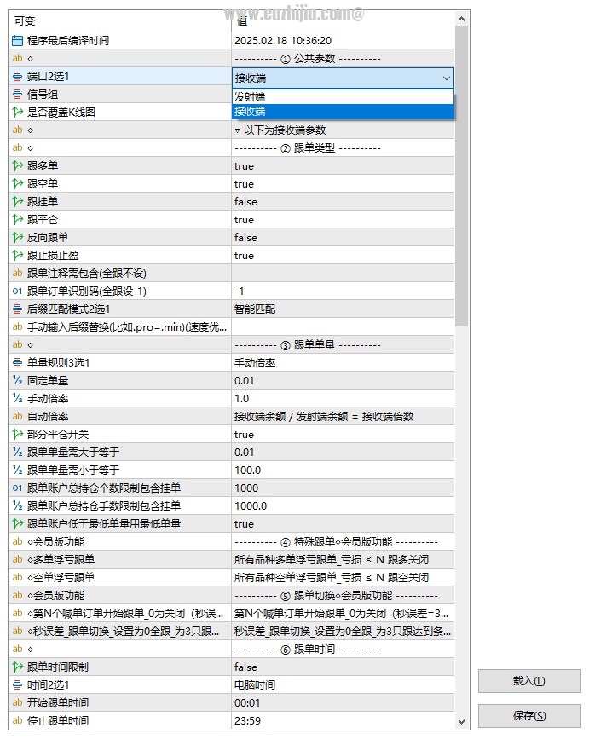Edit the 跟单订单识别码 value -1
This screenshot has width=589, height=739.
pyautogui.click(x=343, y=292)
